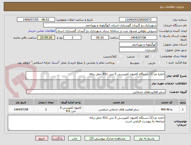The height and width of the screenshot is (145, 191).
Task: Click the remaining days field showing 2
Action: [72, 37]
